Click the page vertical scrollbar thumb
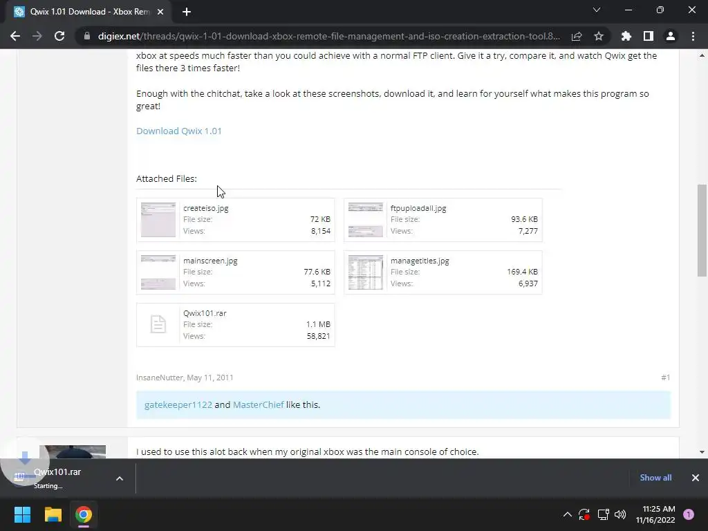The image size is (708, 531). (x=702, y=230)
